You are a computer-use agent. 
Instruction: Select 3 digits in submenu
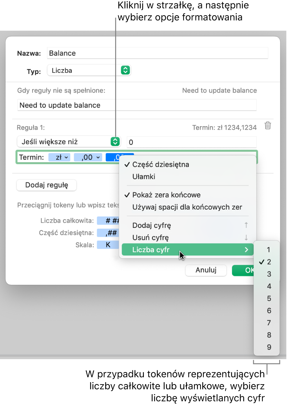click(267, 274)
